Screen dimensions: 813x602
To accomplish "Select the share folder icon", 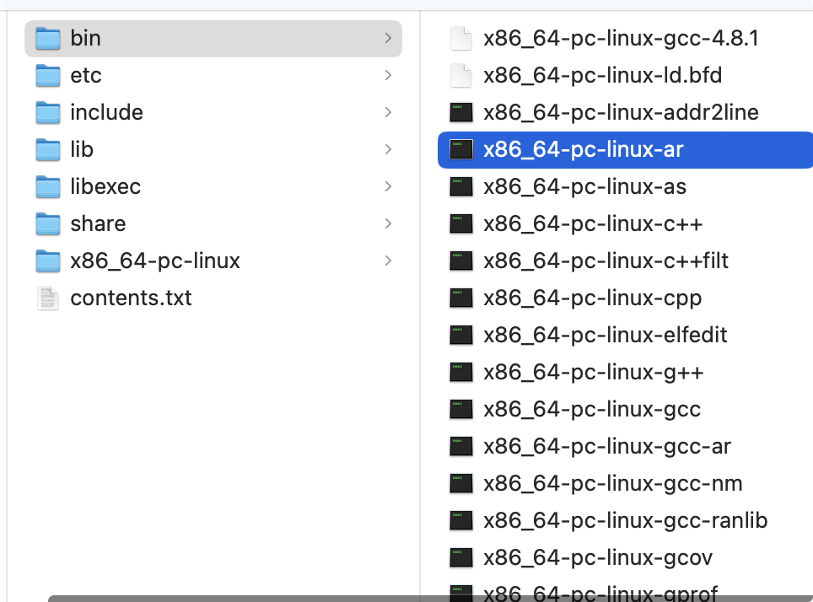I will (x=47, y=223).
